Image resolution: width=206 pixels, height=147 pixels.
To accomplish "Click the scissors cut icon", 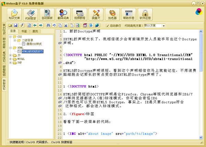I will point(66,25).
